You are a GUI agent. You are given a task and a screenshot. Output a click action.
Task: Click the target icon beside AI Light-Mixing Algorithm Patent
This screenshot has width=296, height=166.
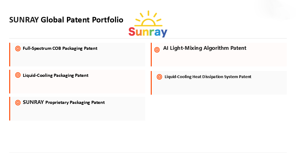coord(157,49)
